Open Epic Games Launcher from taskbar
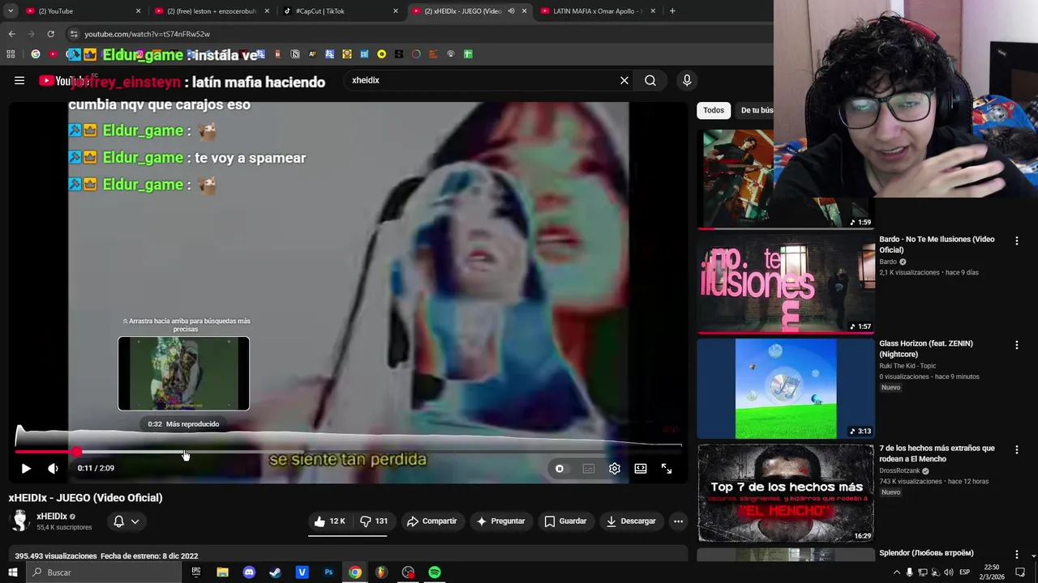The width and height of the screenshot is (1038, 583). pyautogui.click(x=195, y=572)
